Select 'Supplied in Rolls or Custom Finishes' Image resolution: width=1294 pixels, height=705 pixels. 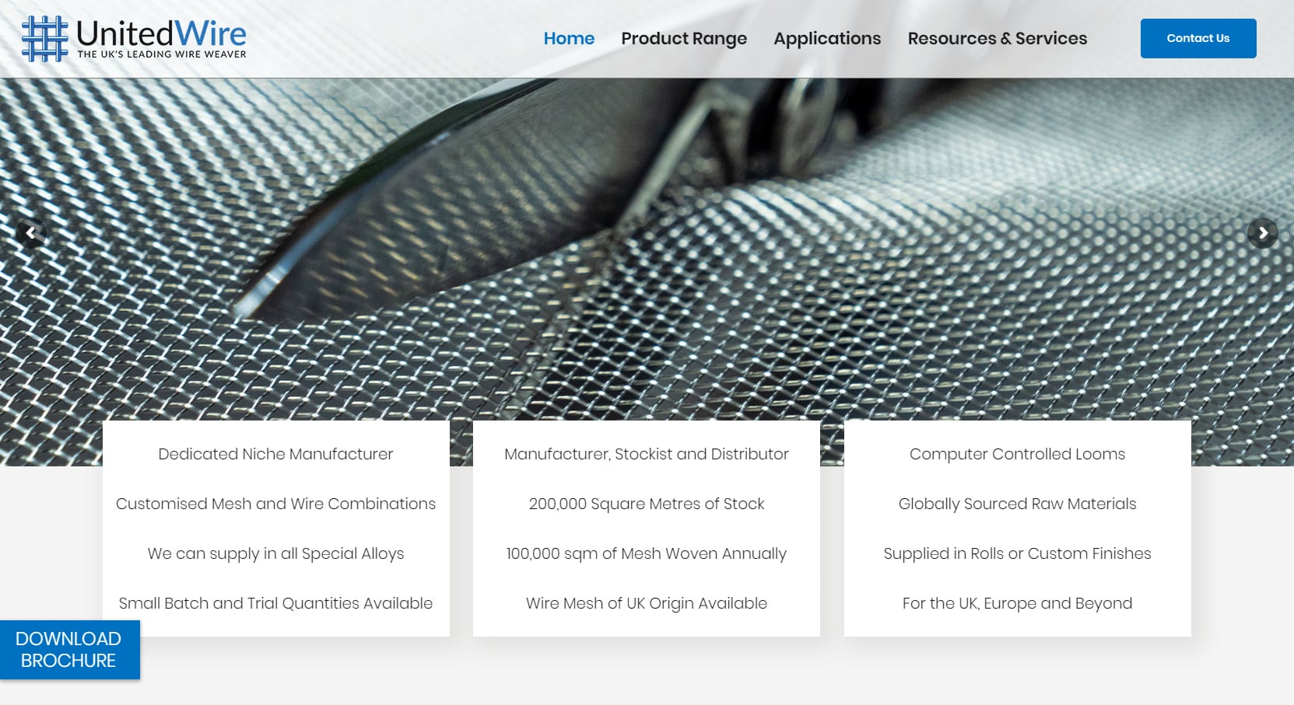(1018, 553)
